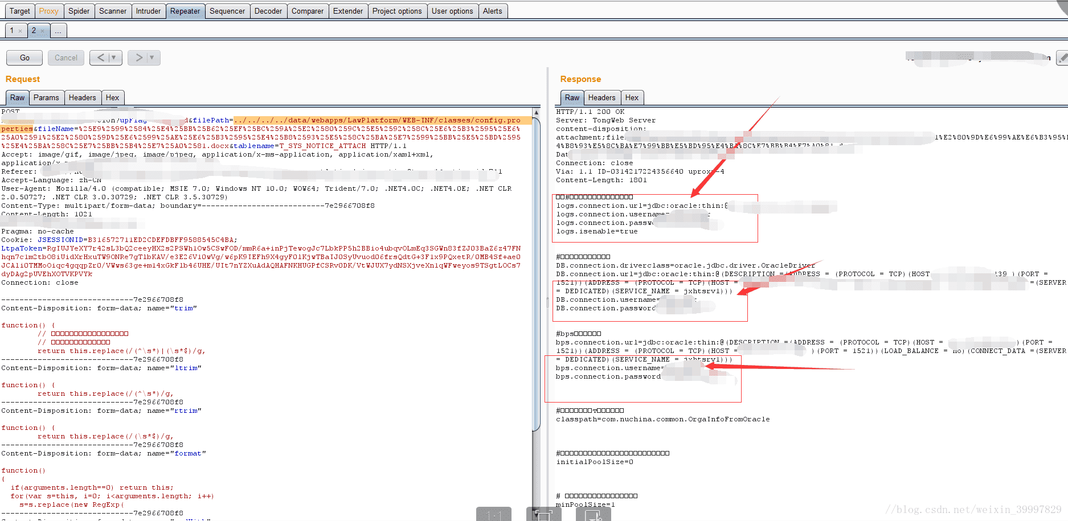Click the initialPoolSize=0 line

tap(595, 462)
